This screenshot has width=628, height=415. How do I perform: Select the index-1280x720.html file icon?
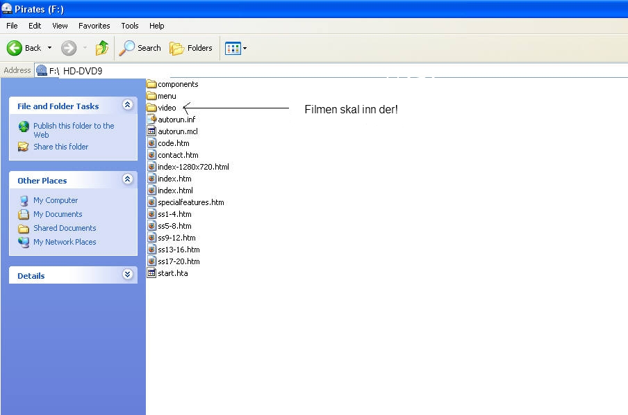tap(151, 167)
